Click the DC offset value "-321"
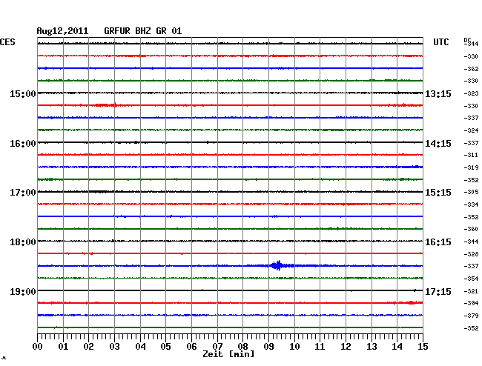 click(x=471, y=291)
